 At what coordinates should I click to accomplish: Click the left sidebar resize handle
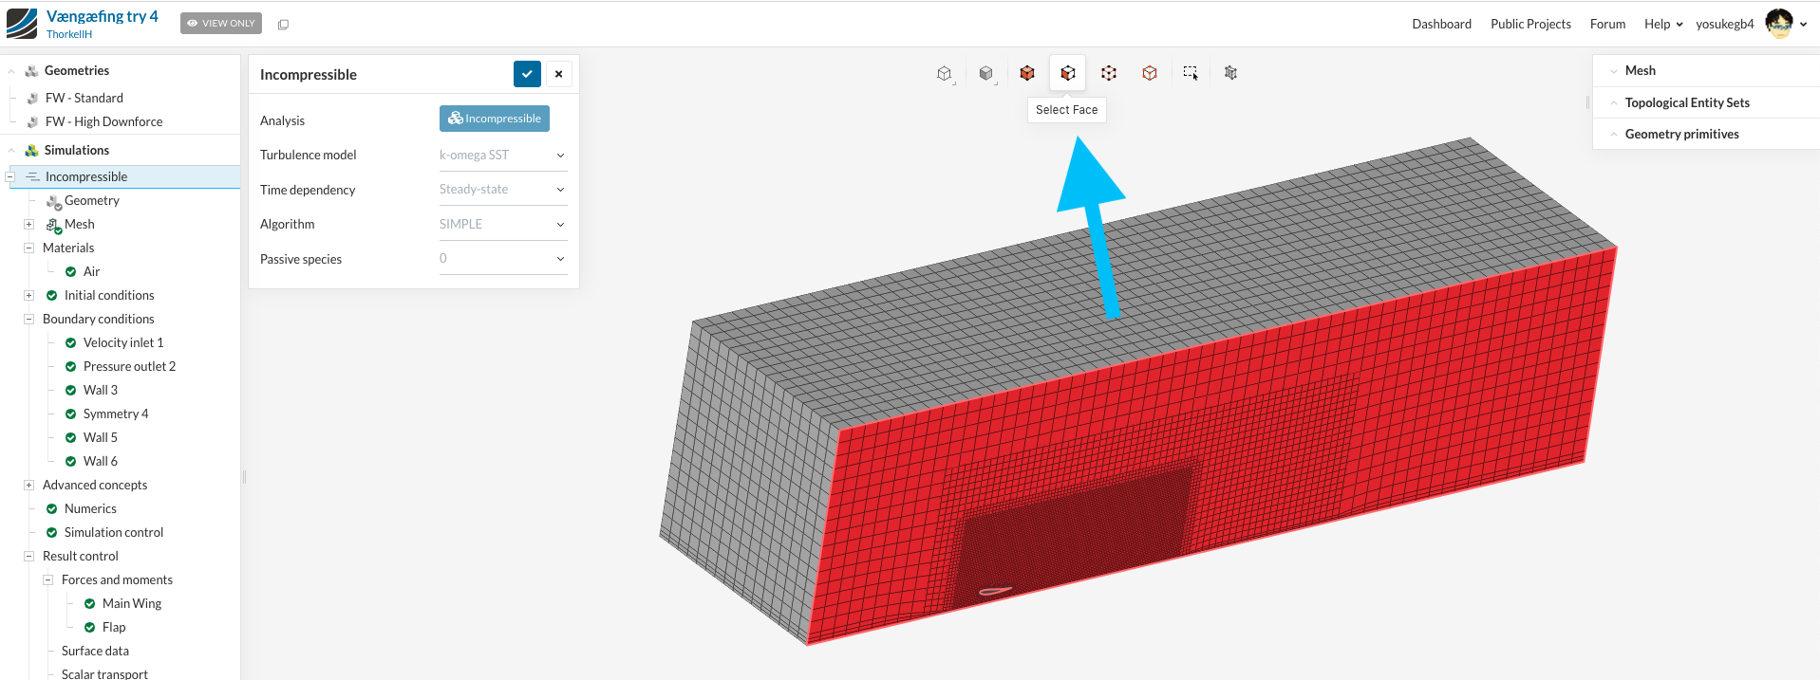click(x=244, y=477)
